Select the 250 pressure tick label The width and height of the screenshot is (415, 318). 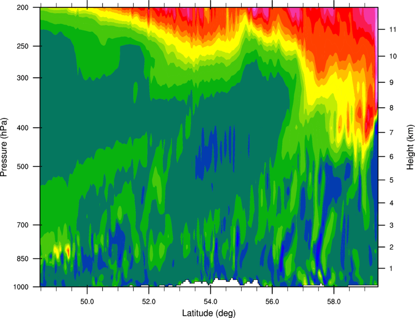(x=23, y=46)
